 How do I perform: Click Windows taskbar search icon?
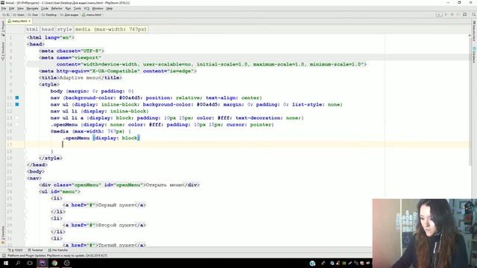(x=18, y=263)
